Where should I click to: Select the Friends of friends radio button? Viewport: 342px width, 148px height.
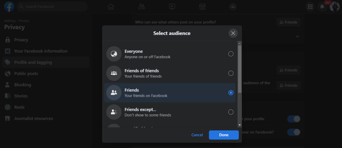231,73
